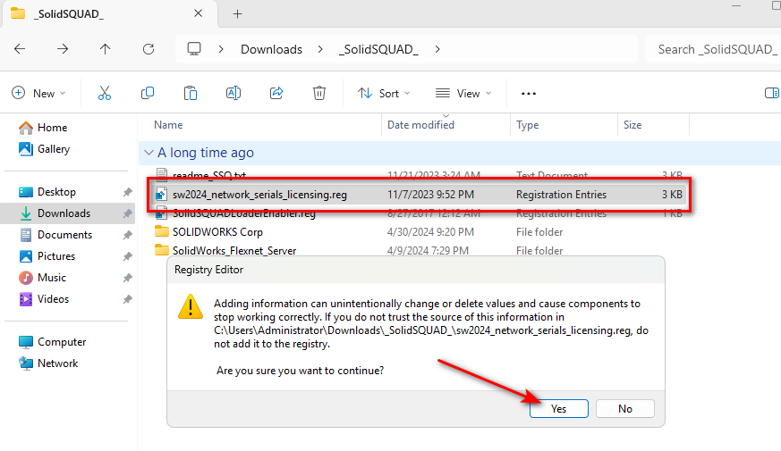Expand chevron before Downloads in address bar
Screen dimensions: 781x451
pos(221,49)
